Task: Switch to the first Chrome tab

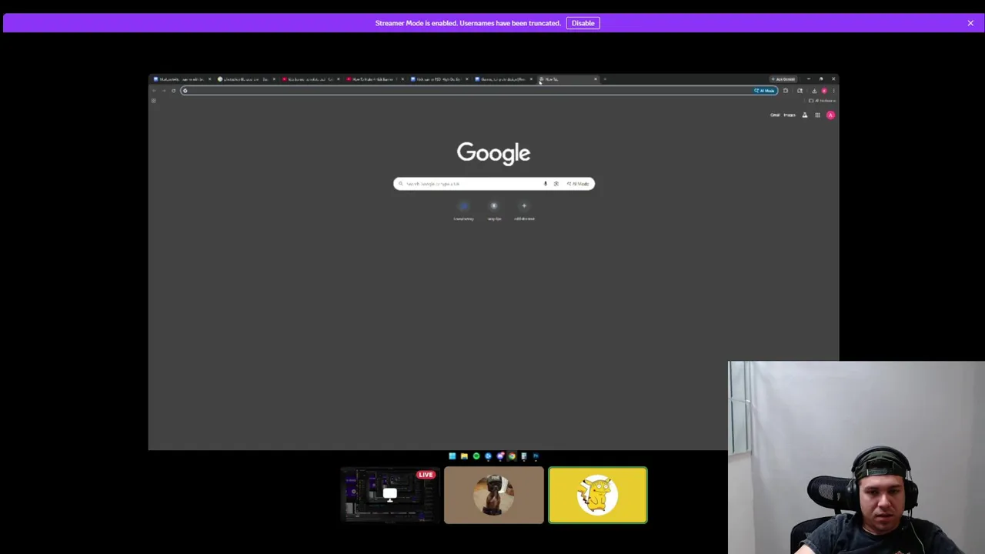Action: tap(182, 79)
